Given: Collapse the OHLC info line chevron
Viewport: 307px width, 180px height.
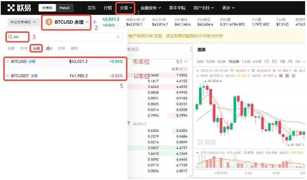Looking at the screenshot, I should [x=197, y=71].
